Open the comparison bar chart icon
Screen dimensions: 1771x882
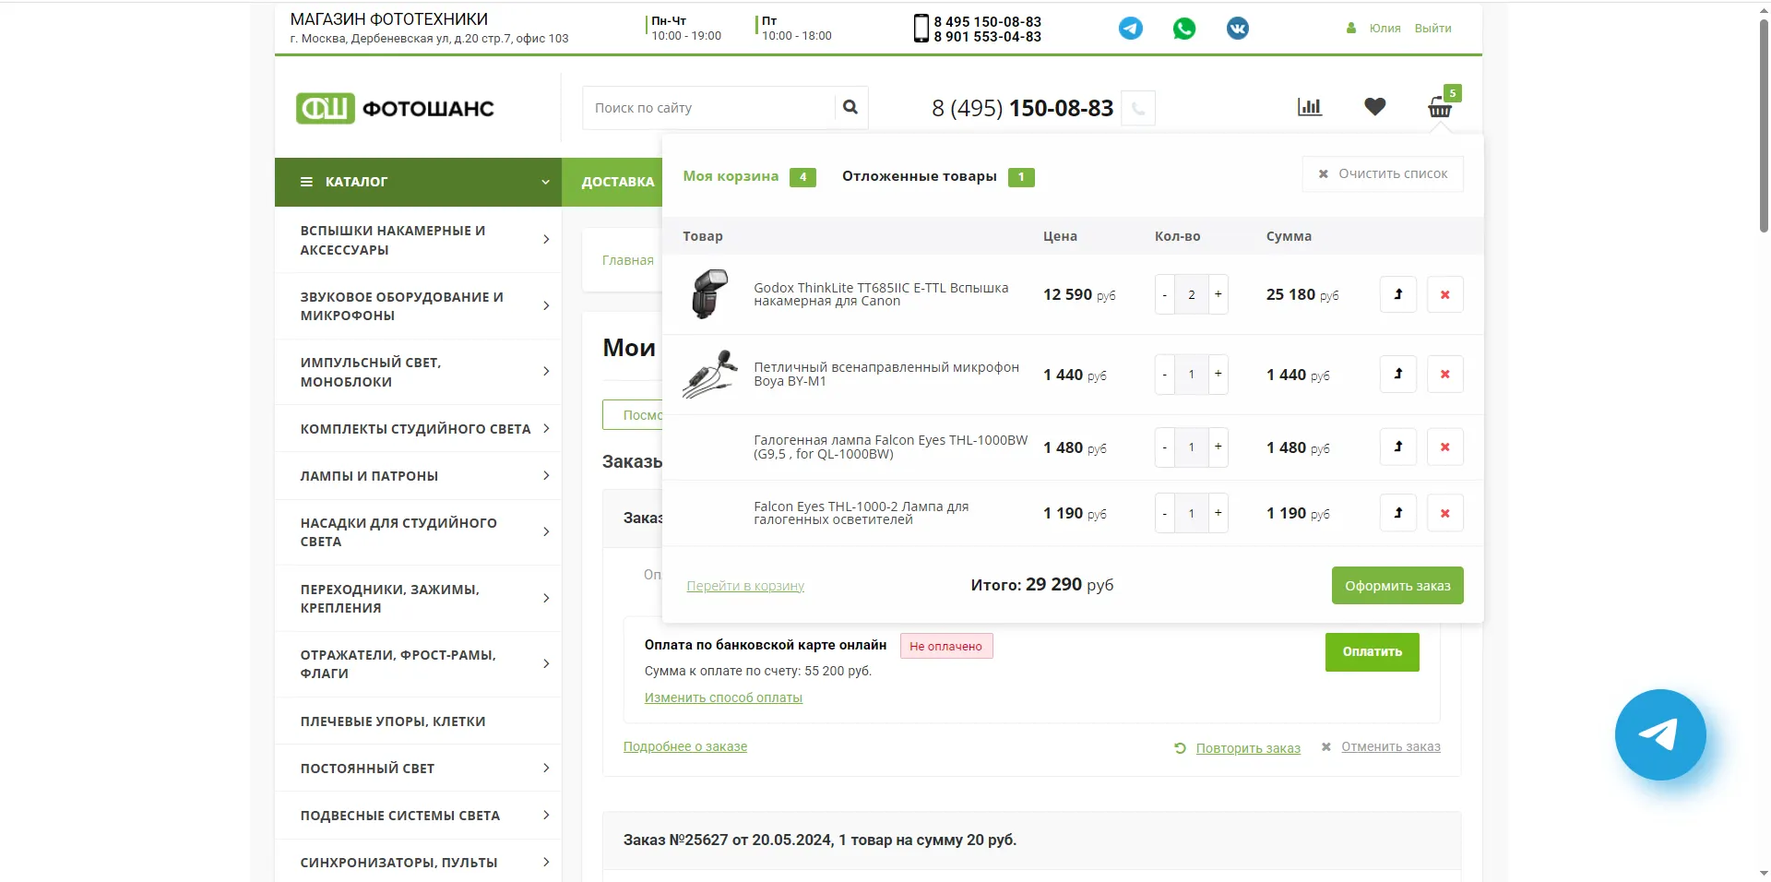coord(1310,107)
